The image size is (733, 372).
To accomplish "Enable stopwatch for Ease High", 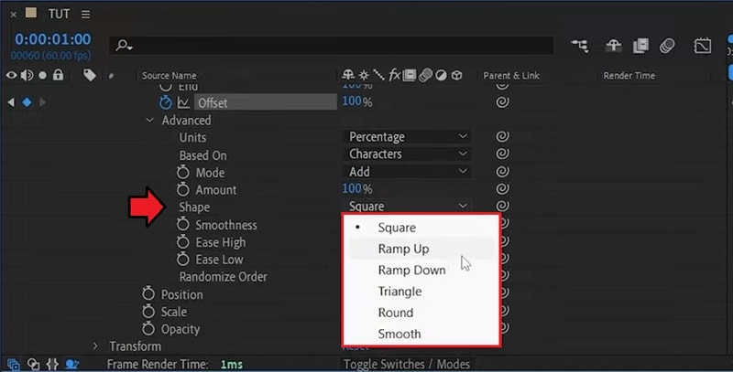I will point(182,242).
